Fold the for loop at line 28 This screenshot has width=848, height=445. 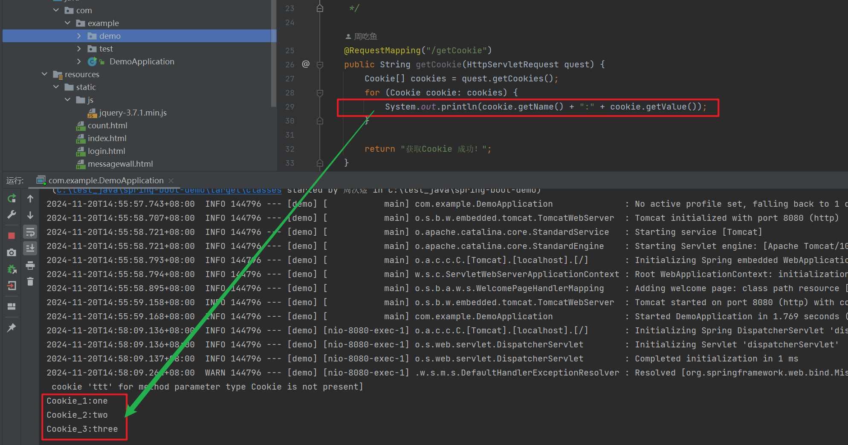(x=320, y=92)
